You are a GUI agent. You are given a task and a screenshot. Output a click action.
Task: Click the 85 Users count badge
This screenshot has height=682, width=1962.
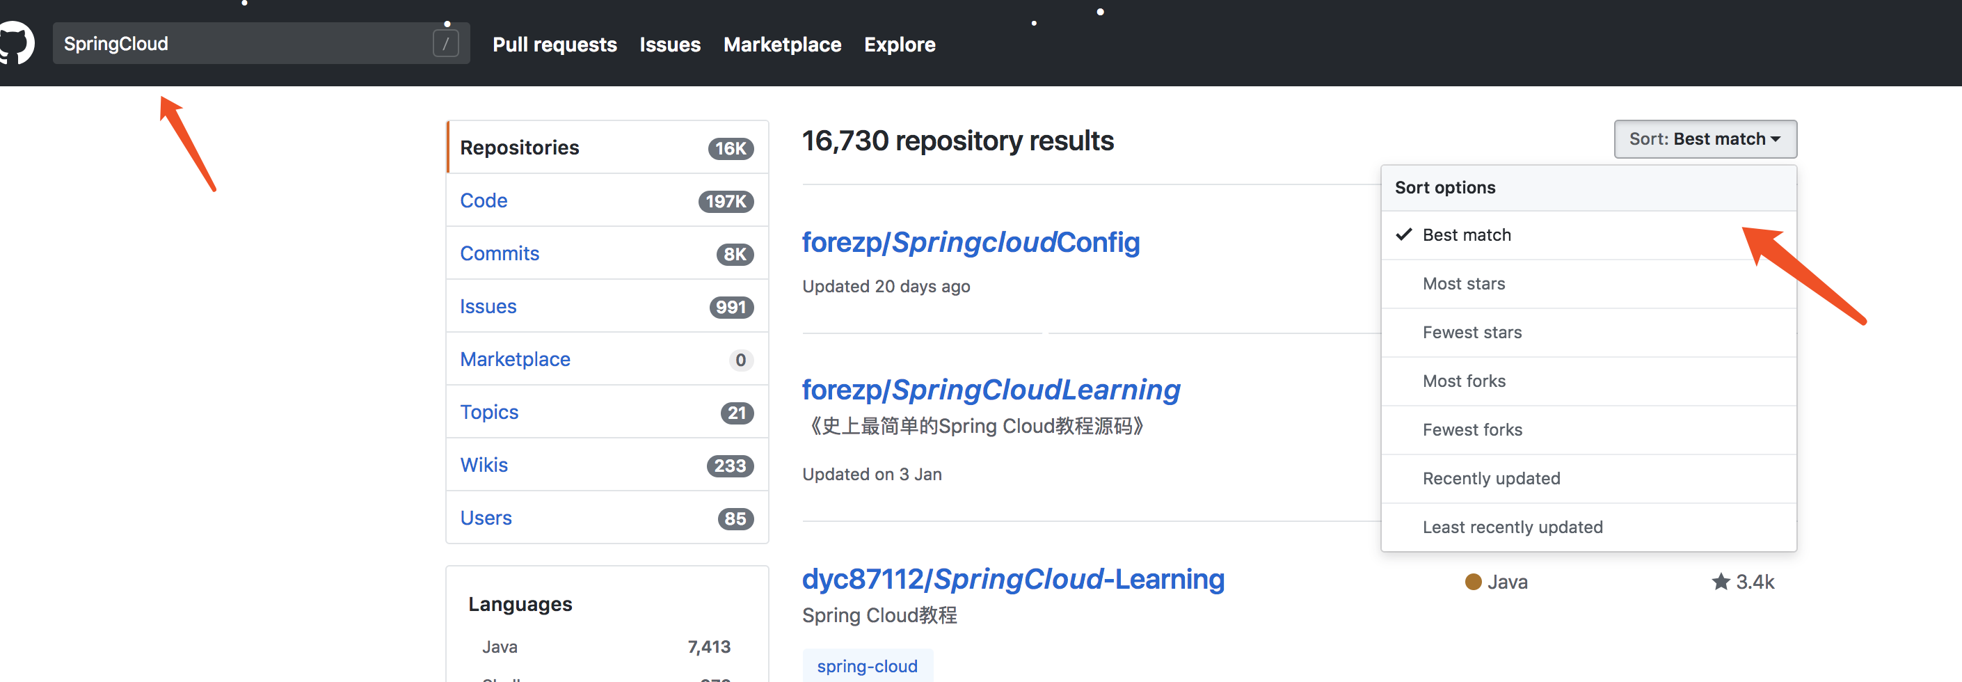(x=735, y=519)
